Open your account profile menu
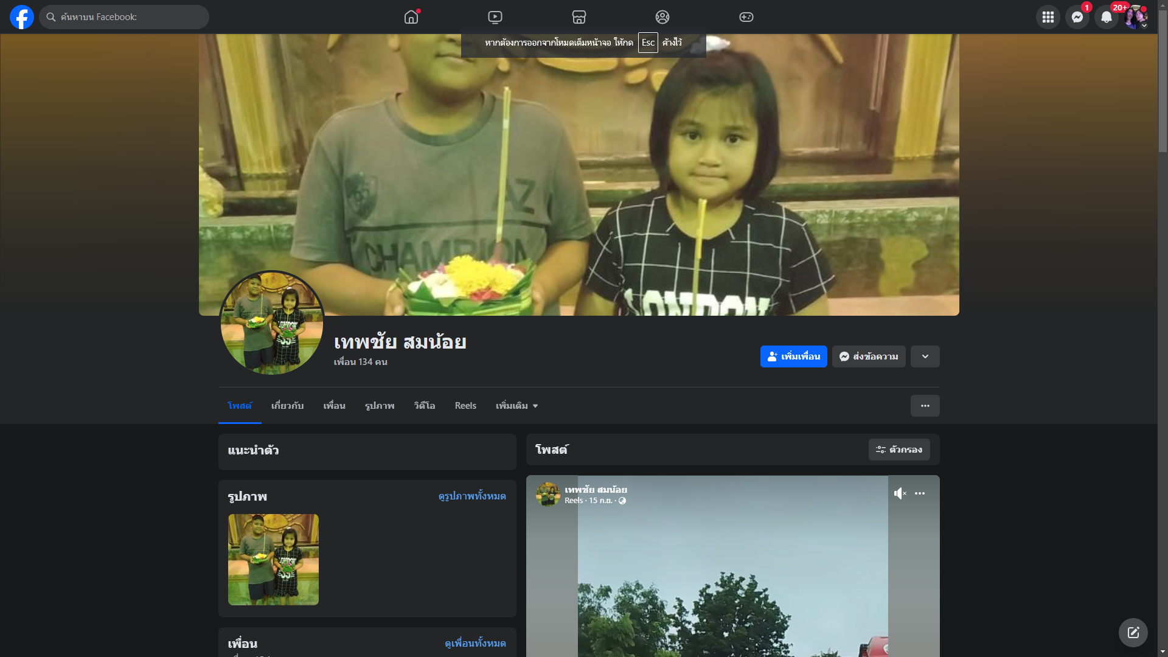Viewport: 1168px width, 657px height. pos(1135,17)
